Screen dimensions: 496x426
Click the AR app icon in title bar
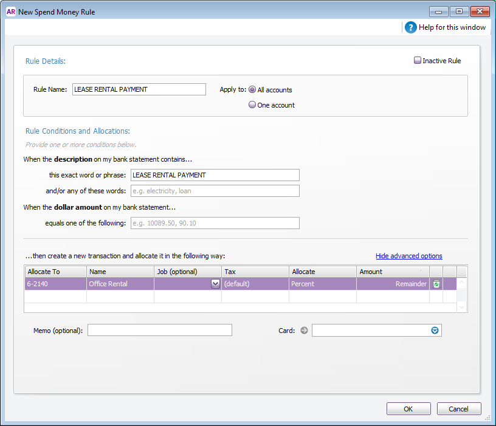coord(10,12)
